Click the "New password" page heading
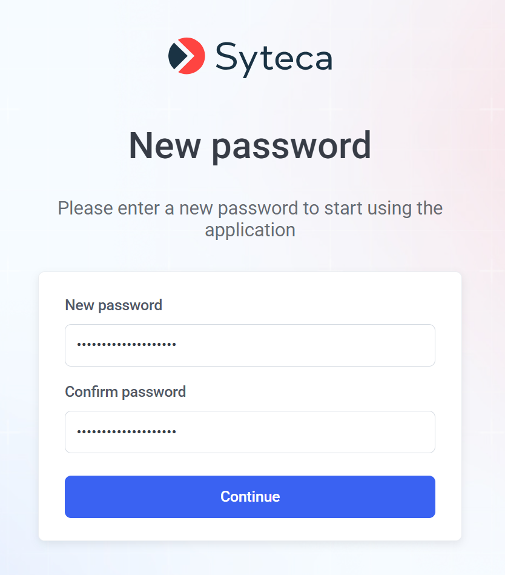 coord(249,145)
